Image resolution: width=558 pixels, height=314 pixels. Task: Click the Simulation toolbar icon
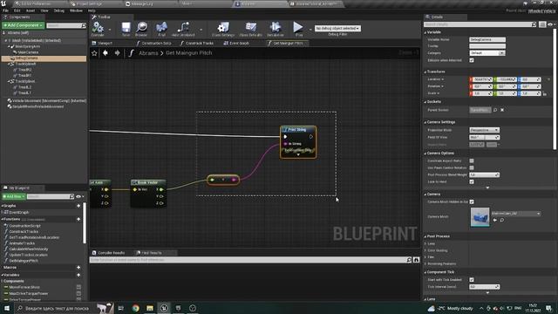coord(276,27)
